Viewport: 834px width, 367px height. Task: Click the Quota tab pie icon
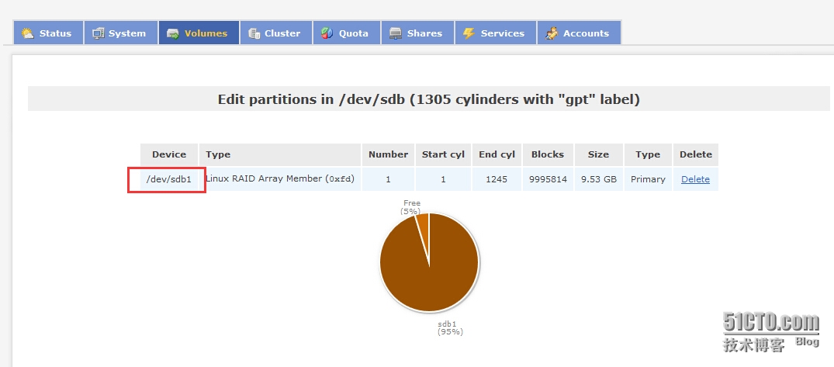pos(327,33)
